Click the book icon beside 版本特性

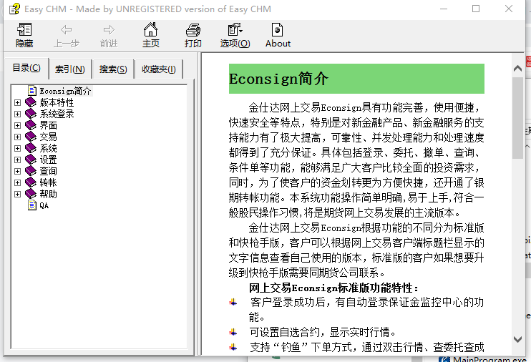coord(31,102)
